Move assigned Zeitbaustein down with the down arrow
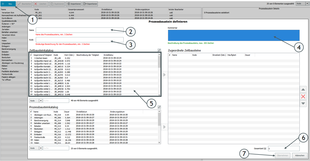 coord(303,103)
